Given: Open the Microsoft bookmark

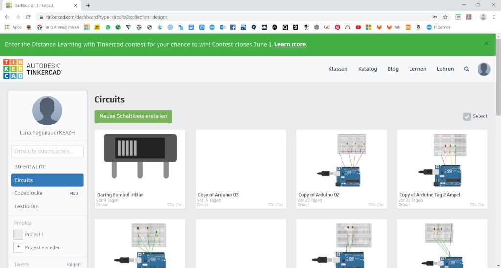Looking at the screenshot, I should (369, 27).
